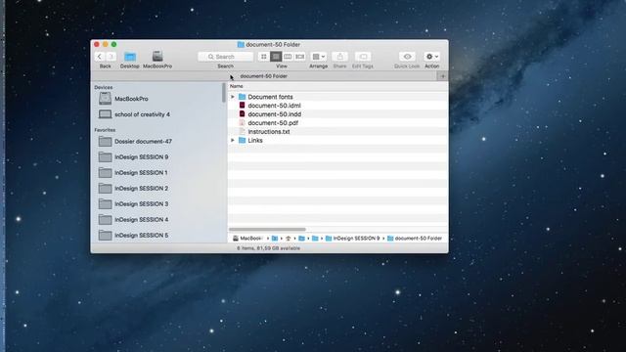Select the document-50.idml file icon
This screenshot has width=626, height=352.
pyautogui.click(x=242, y=106)
